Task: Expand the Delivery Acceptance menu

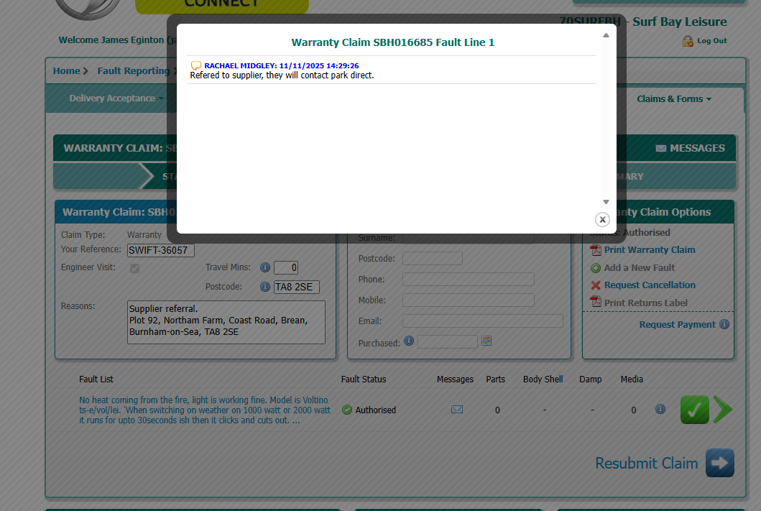Action: tap(116, 98)
